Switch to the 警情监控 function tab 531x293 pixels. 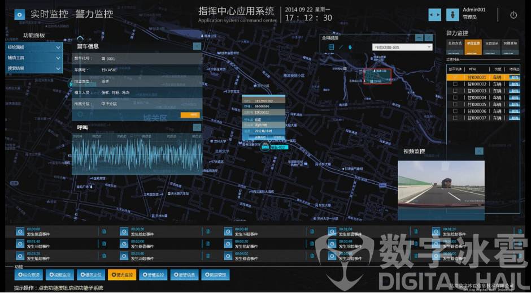pos(153,275)
